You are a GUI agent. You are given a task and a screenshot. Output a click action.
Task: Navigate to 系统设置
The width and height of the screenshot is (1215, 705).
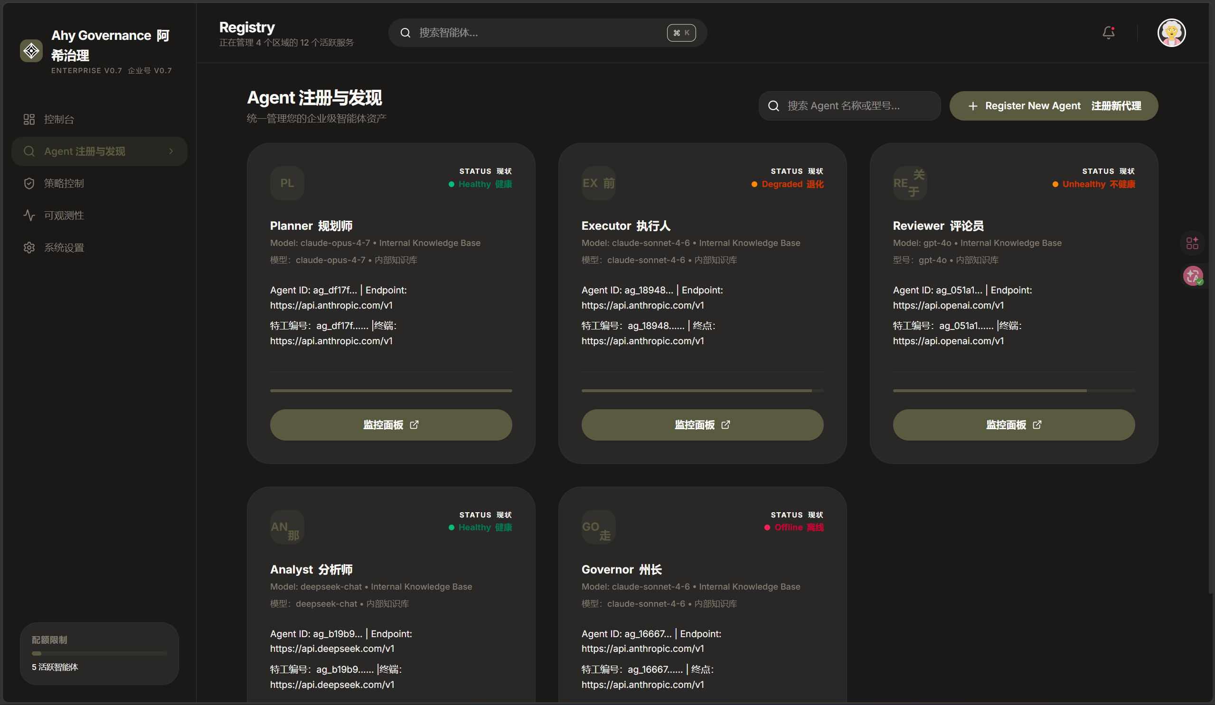click(x=99, y=247)
